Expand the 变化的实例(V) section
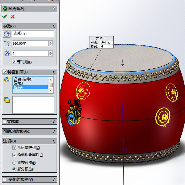 point(54,179)
